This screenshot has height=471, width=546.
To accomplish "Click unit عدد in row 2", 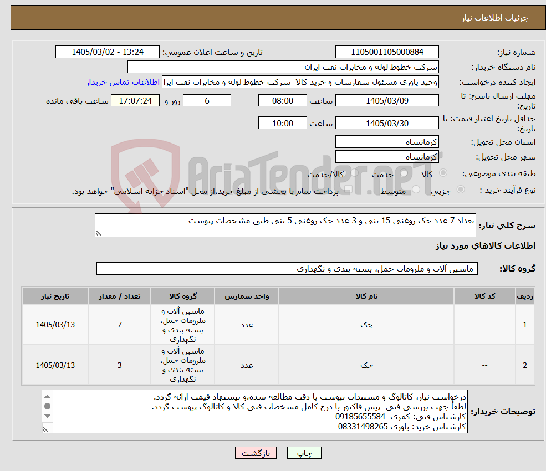I will [247, 365].
